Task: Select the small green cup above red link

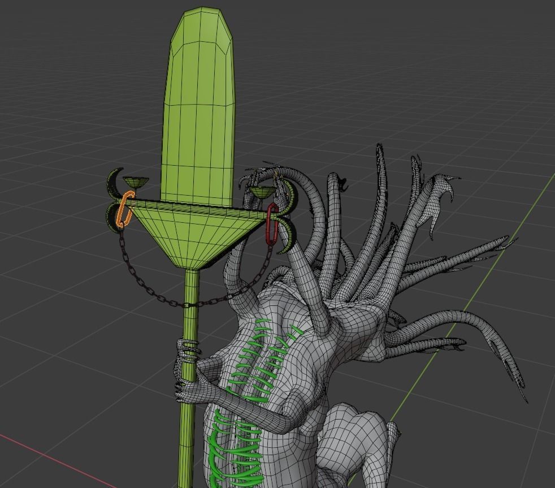Action: 262,193
